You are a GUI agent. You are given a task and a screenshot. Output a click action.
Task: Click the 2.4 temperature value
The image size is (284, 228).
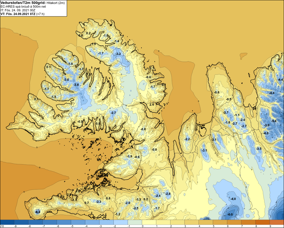click(x=152, y=105)
